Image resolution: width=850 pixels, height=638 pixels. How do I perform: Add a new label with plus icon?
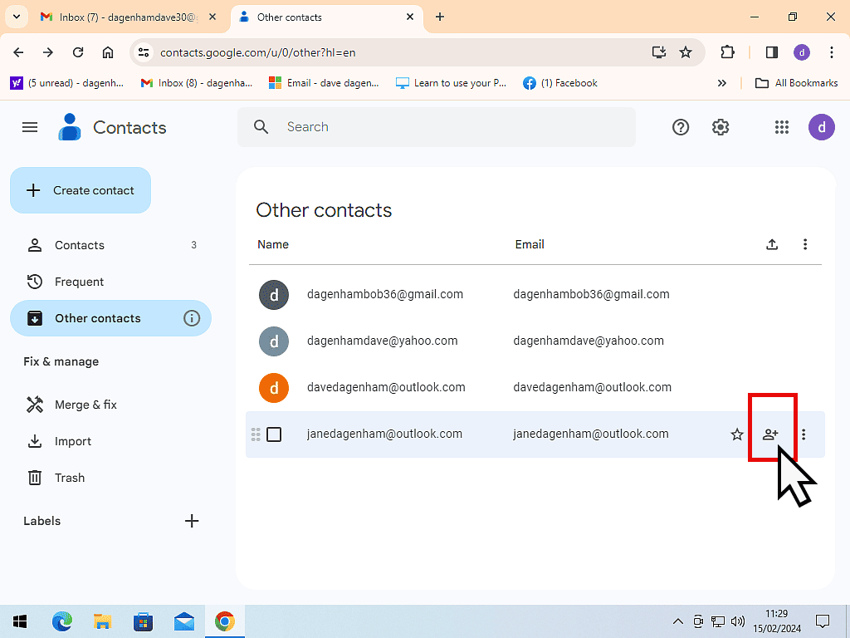pos(192,521)
